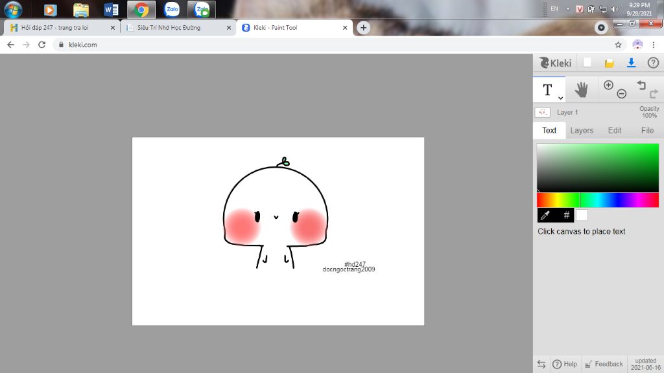Open the Windows Start orb
This screenshot has width=664, height=373.
pos(13,9)
